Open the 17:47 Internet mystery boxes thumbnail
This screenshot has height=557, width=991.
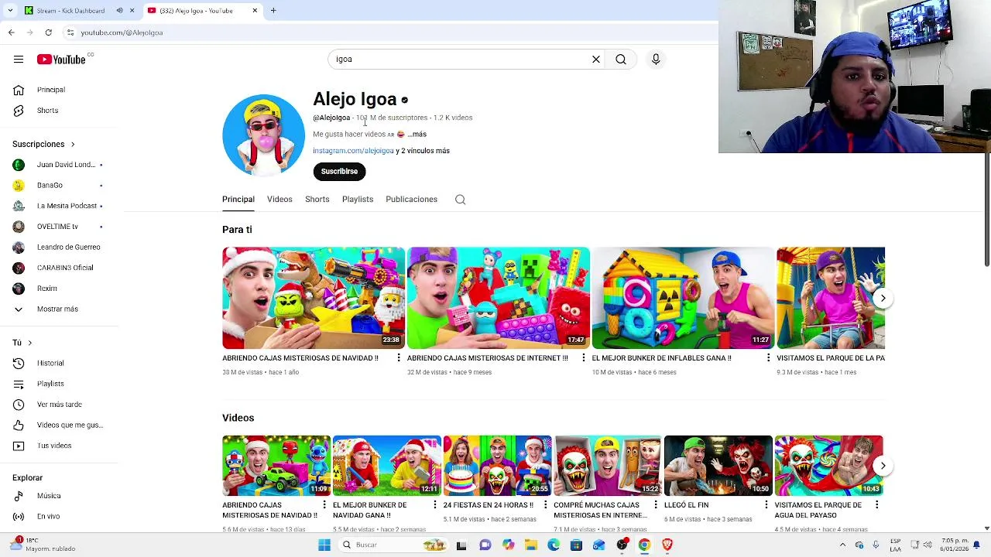[499, 298]
